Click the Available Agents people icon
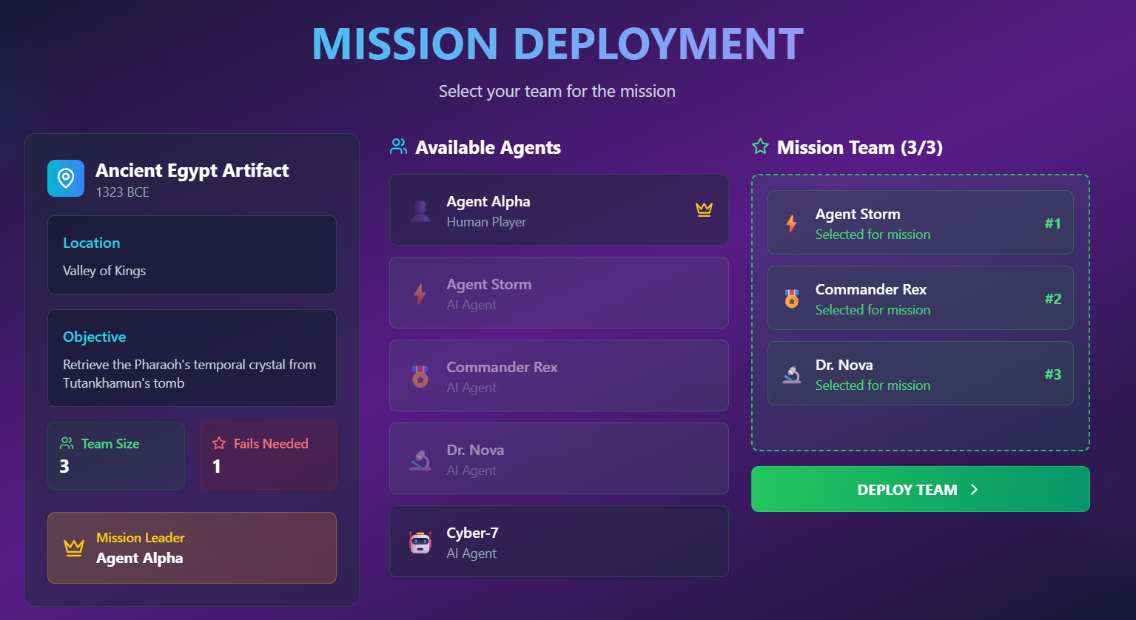The width and height of the screenshot is (1136, 620). 399,146
